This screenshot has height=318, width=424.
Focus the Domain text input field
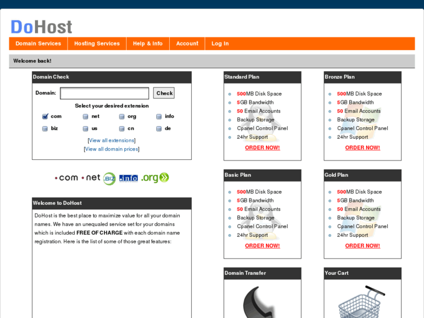[x=104, y=93]
